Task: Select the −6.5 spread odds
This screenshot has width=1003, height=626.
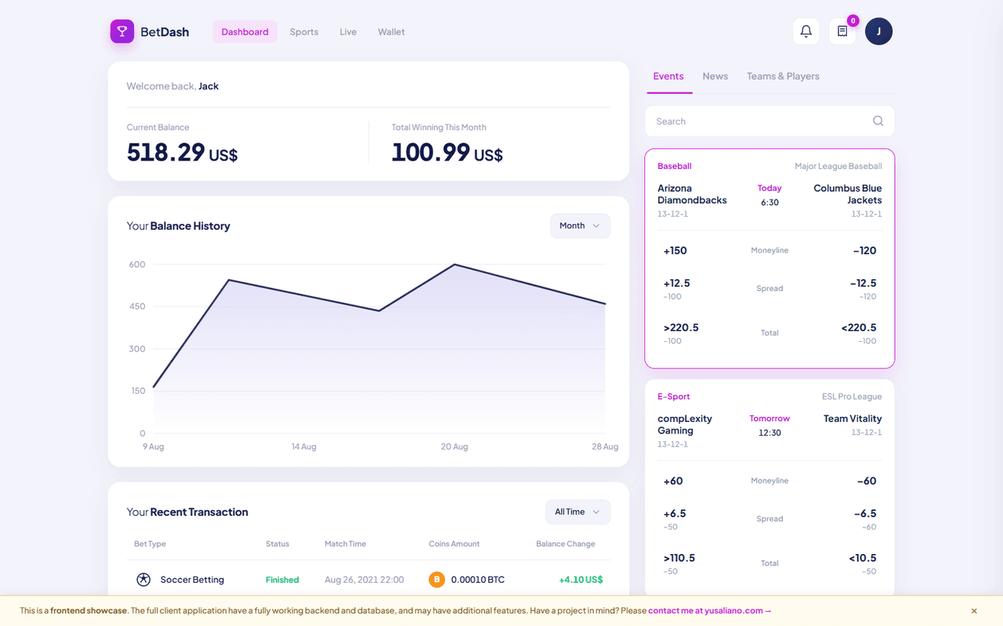Action: (865, 519)
